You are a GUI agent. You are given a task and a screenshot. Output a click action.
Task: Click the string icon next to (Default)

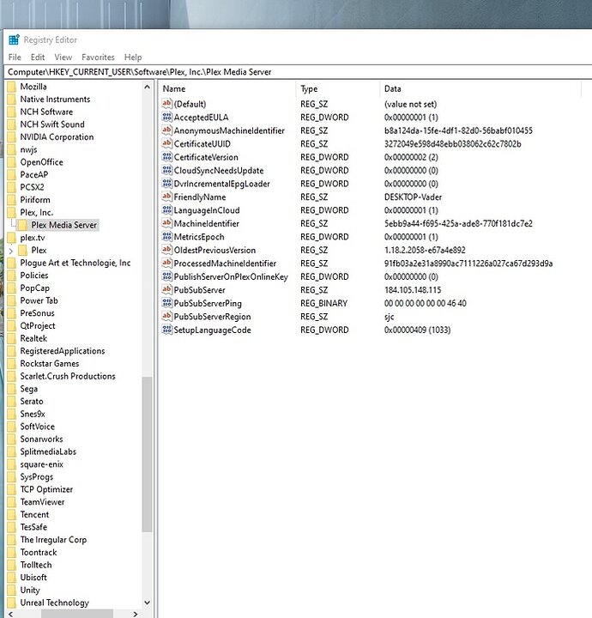167,104
